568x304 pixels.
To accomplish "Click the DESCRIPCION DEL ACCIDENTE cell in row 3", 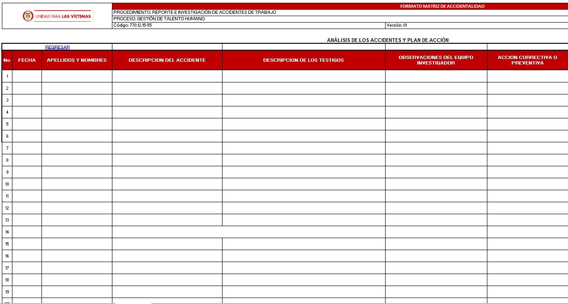I will pyautogui.click(x=167, y=100).
